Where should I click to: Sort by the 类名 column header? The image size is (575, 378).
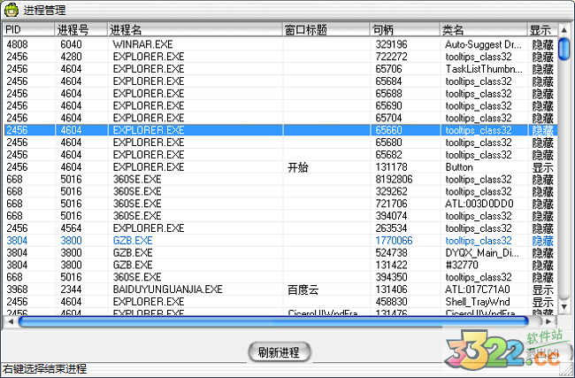(484, 30)
